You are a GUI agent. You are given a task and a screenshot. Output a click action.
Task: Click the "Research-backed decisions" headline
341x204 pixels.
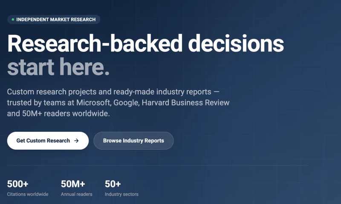(x=145, y=44)
